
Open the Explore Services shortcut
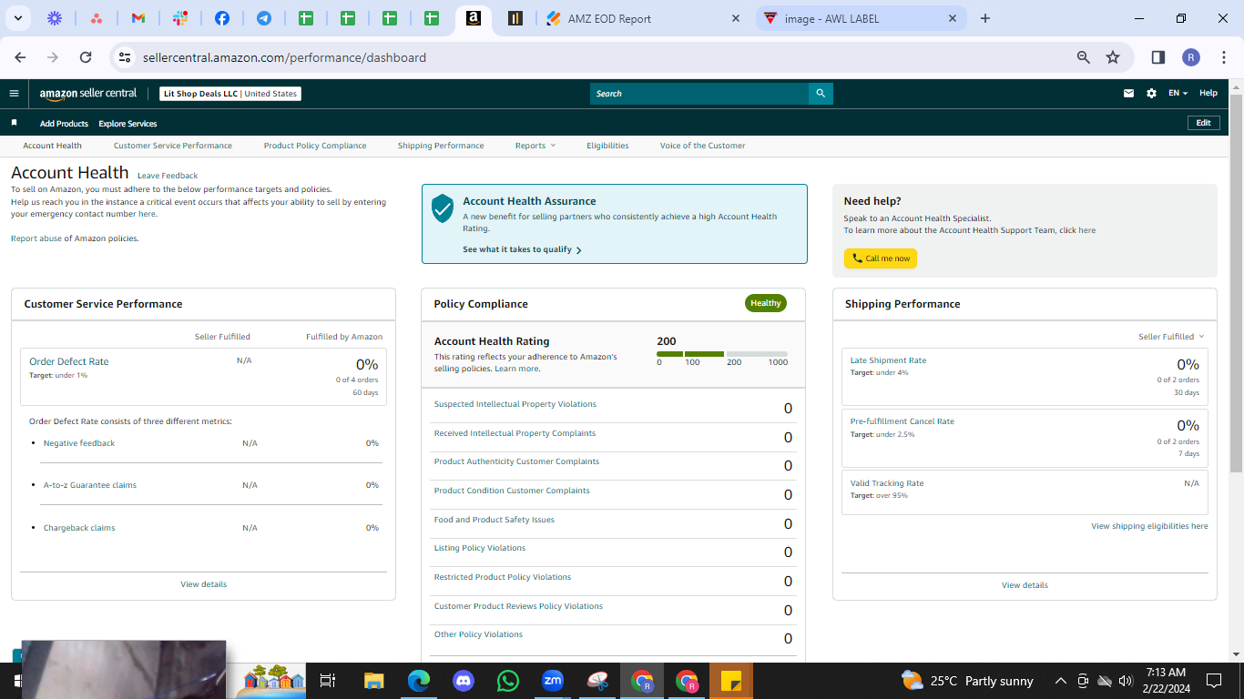tap(127, 124)
